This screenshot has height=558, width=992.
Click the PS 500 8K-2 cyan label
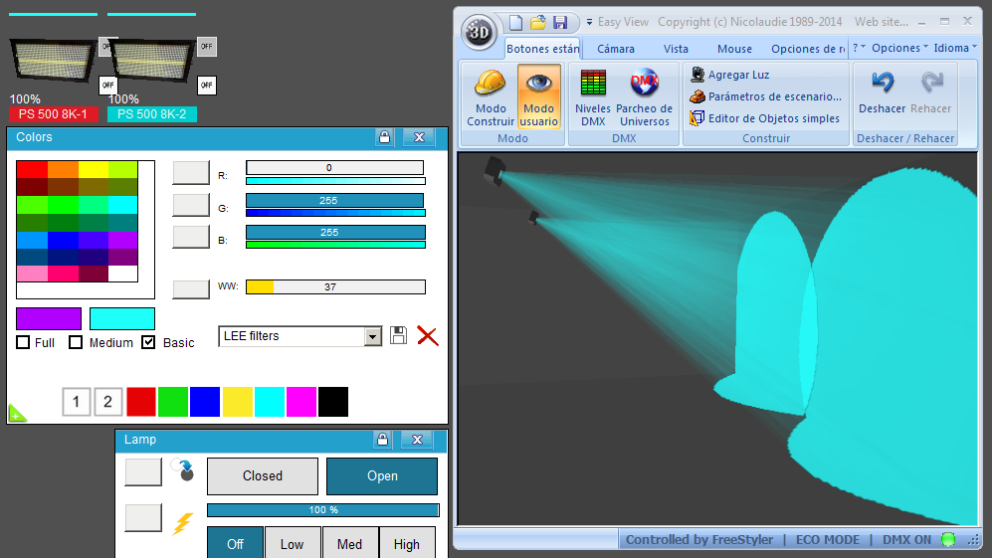tap(152, 114)
